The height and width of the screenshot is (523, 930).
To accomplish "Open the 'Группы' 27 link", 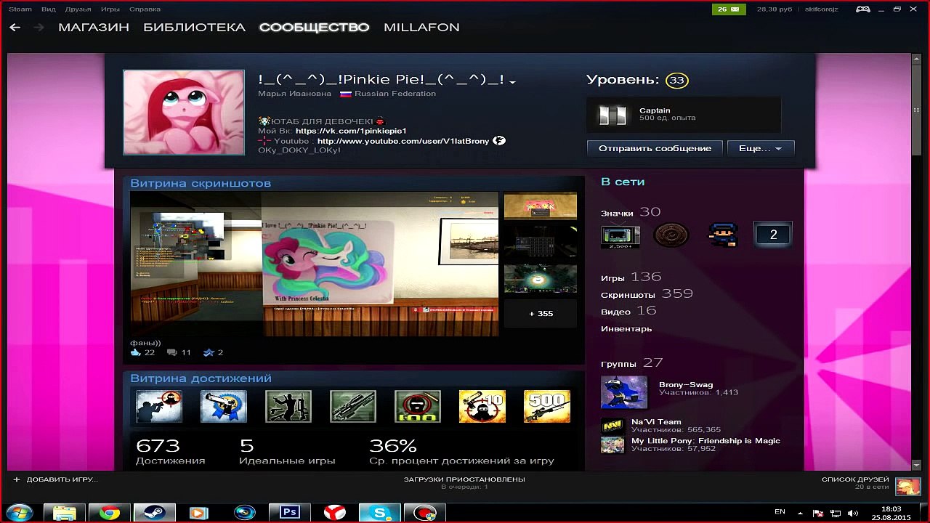I will click(x=631, y=363).
